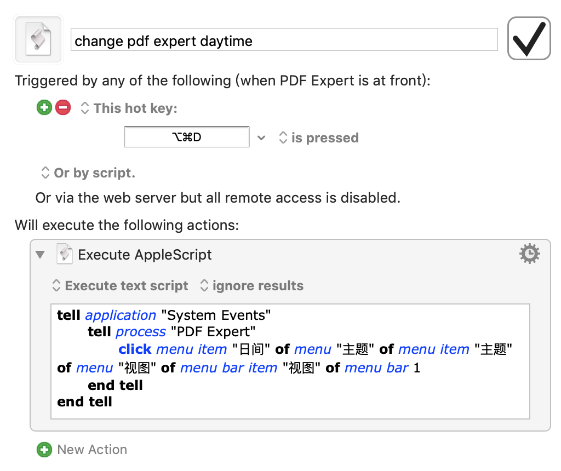Click the word "click" in the script

coord(135,349)
